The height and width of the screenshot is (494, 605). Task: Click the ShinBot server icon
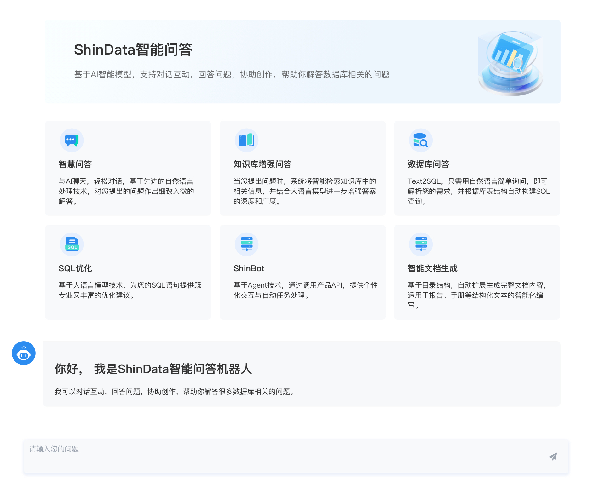246,244
